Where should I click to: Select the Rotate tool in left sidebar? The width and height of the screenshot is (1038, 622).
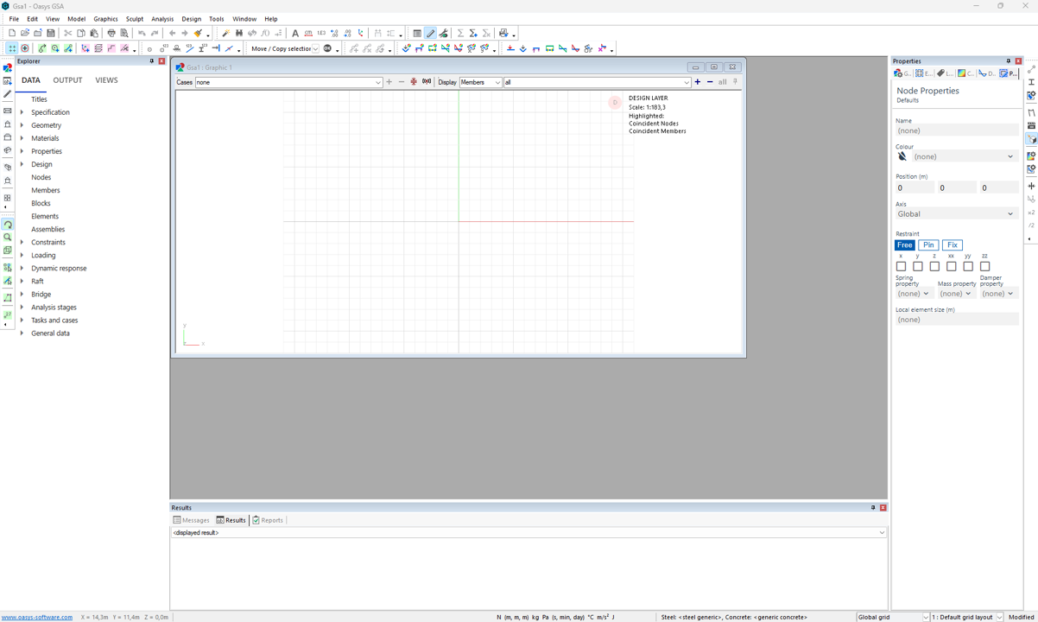click(8, 225)
